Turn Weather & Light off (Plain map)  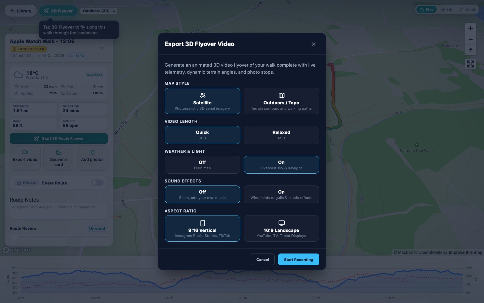(x=202, y=165)
